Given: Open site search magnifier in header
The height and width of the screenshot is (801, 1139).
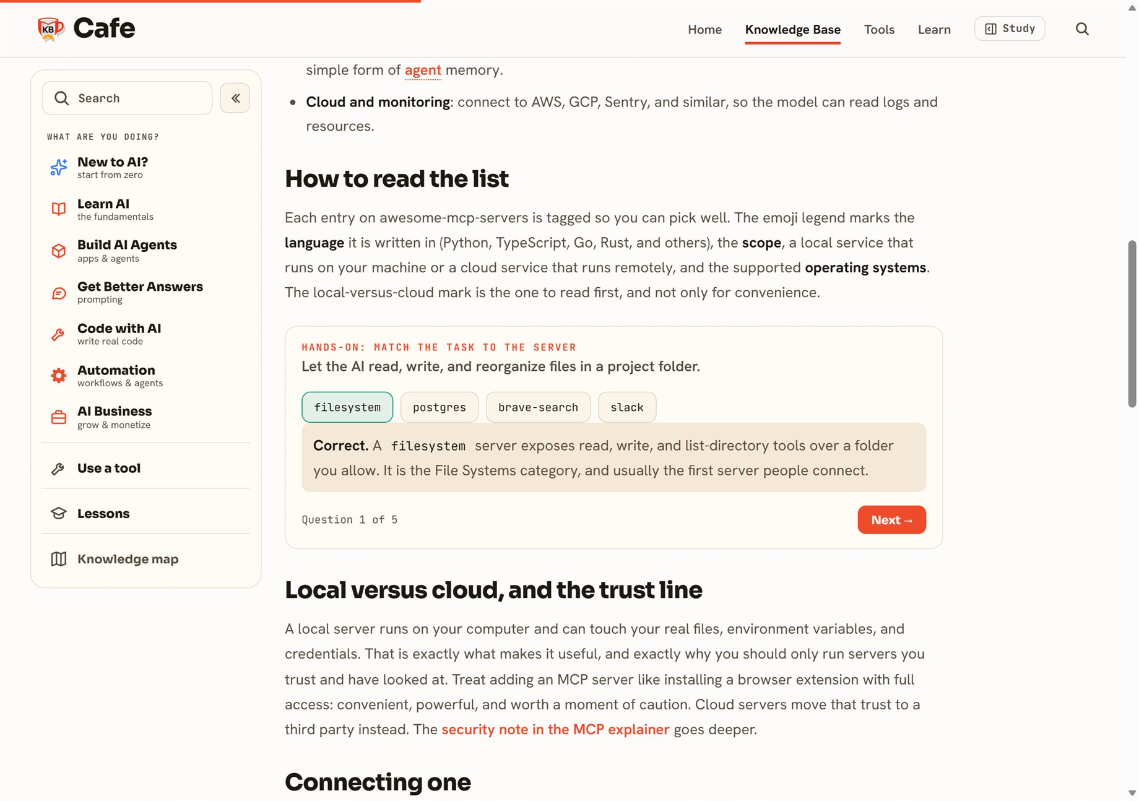Looking at the screenshot, I should (1081, 29).
